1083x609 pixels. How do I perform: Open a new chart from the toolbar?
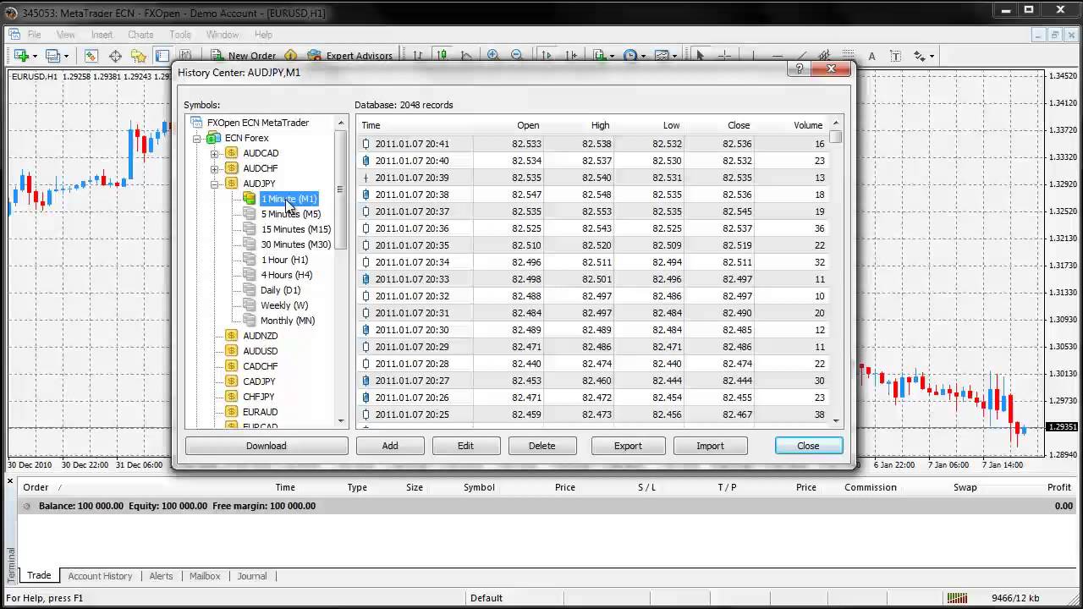20,56
